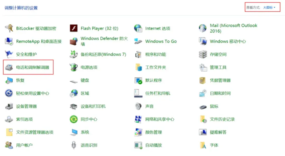Click the 调整计算机的设置 heading text
The width and height of the screenshot is (285, 156).
click(x=21, y=8)
